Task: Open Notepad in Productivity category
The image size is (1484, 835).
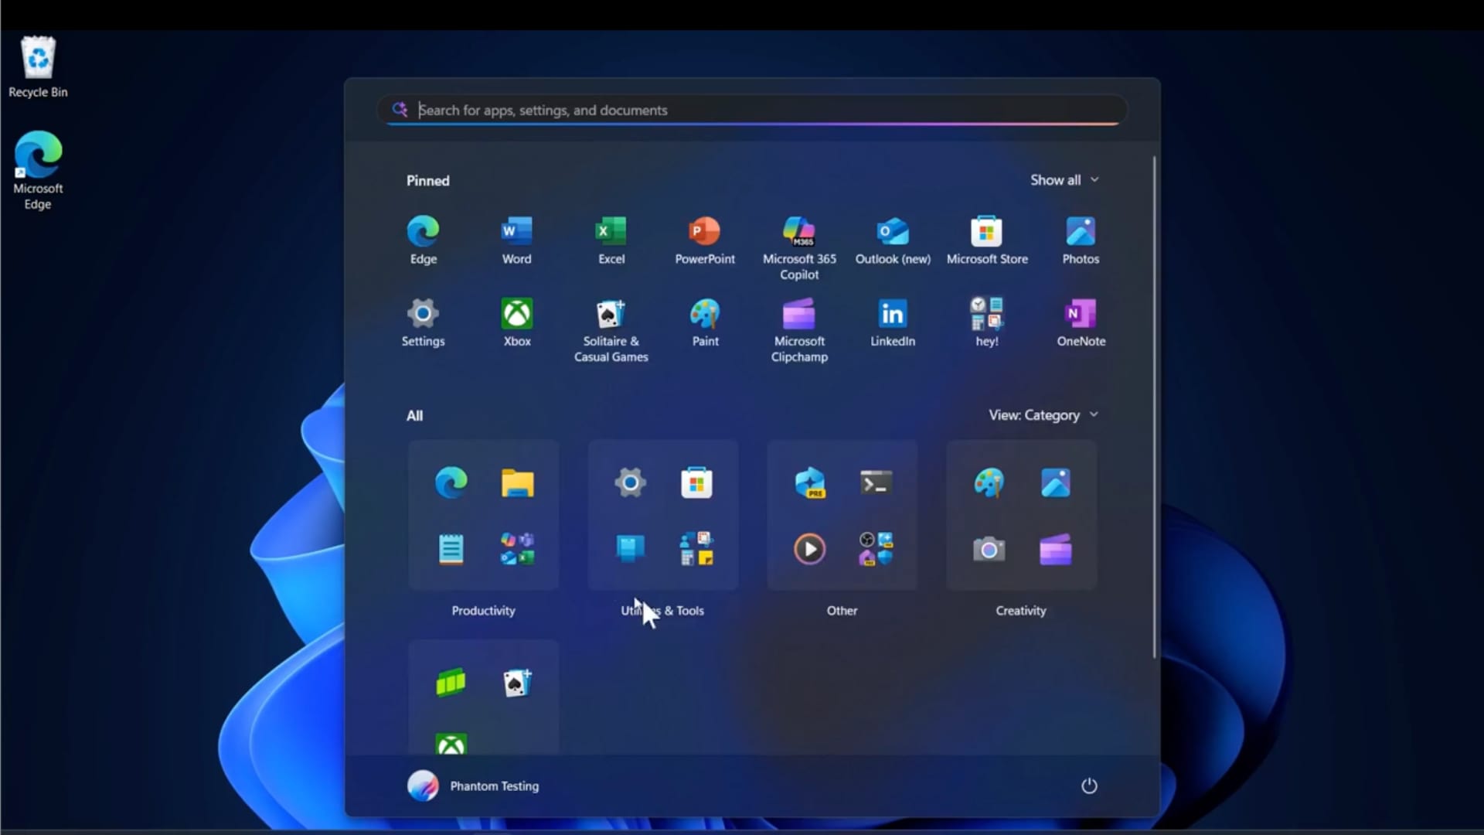Action: tap(451, 549)
